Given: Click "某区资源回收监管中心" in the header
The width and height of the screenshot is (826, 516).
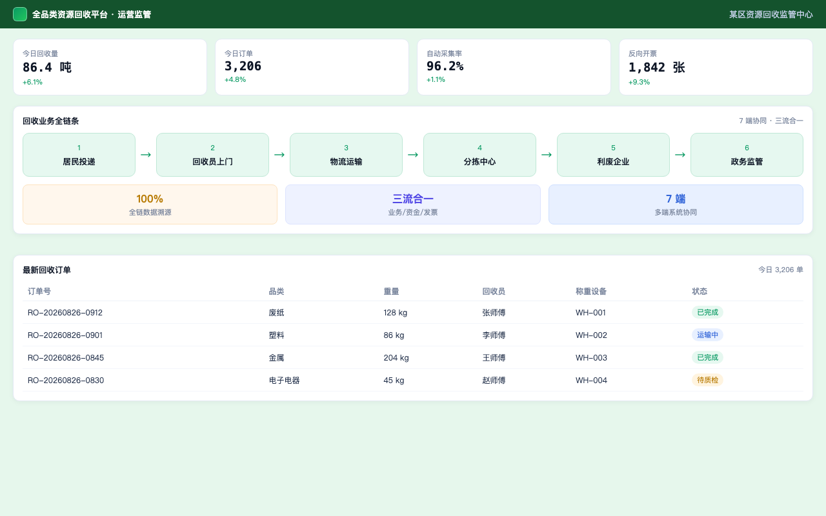Looking at the screenshot, I should tap(771, 14).
